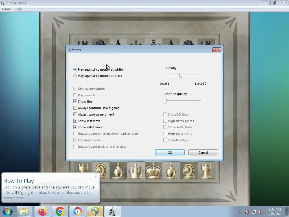Restore down the Chess Titans window
Image resolution: width=289 pixels, height=217 pixels.
pyautogui.click(x=275, y=3)
